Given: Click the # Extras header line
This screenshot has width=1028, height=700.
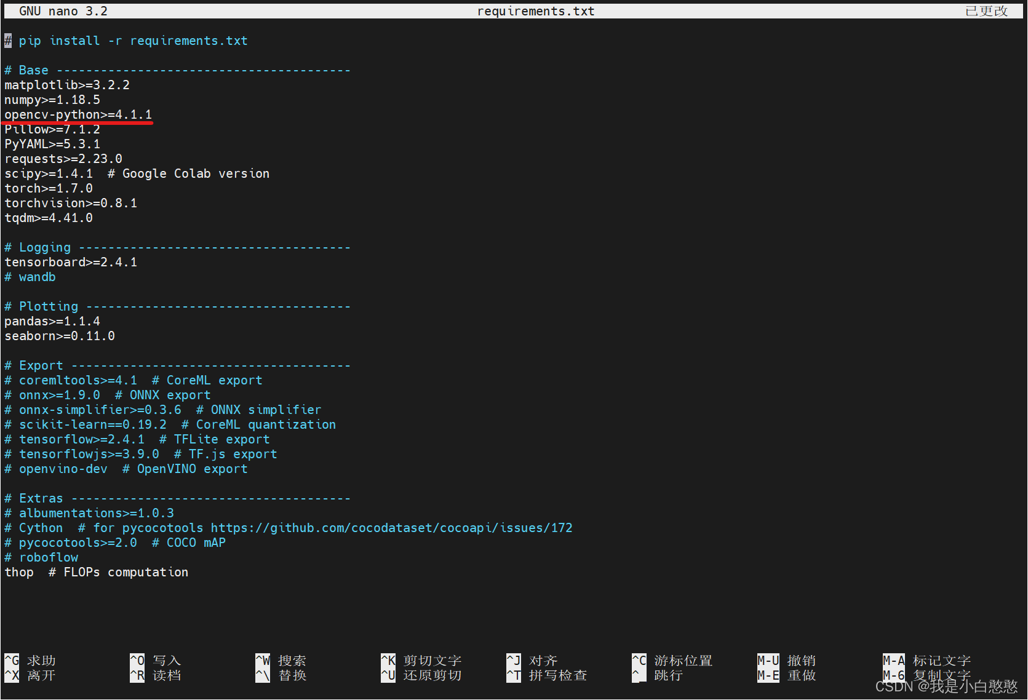Looking at the screenshot, I should [177, 498].
